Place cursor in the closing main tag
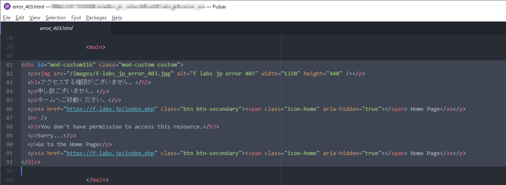 pos(97,180)
